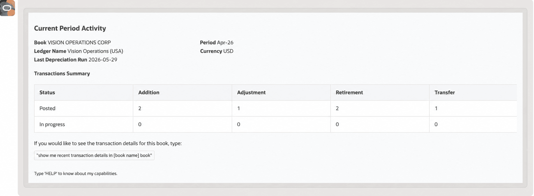Click the suggested recent transaction details prompt
This screenshot has width=534, height=196.
tap(94, 155)
